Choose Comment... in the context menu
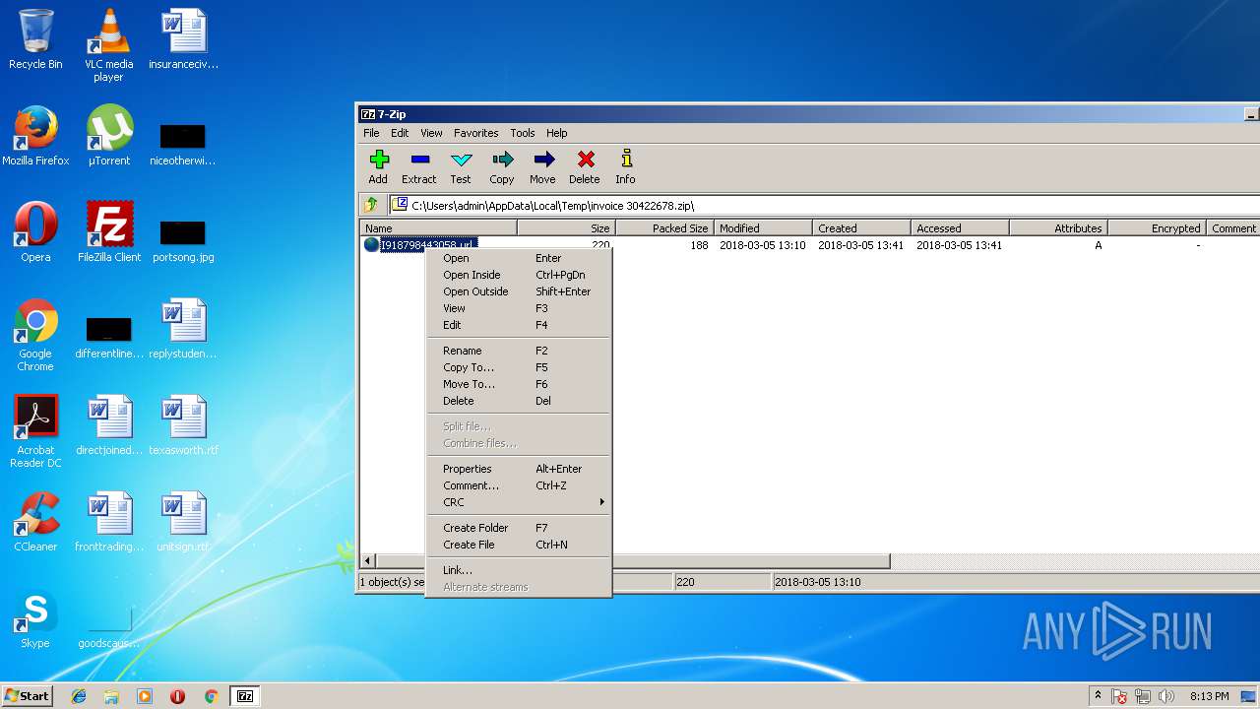Image resolution: width=1260 pixels, height=709 pixels. tap(519, 485)
